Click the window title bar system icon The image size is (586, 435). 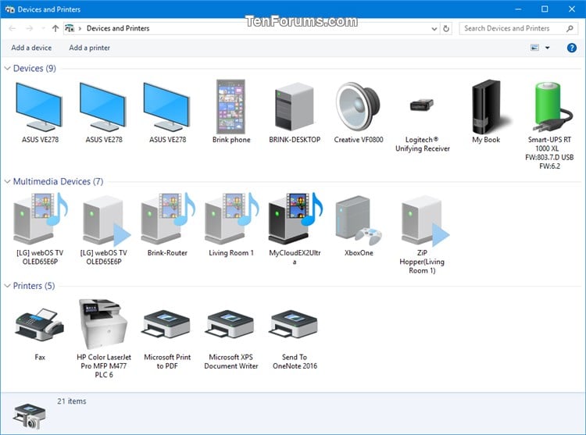10,9
